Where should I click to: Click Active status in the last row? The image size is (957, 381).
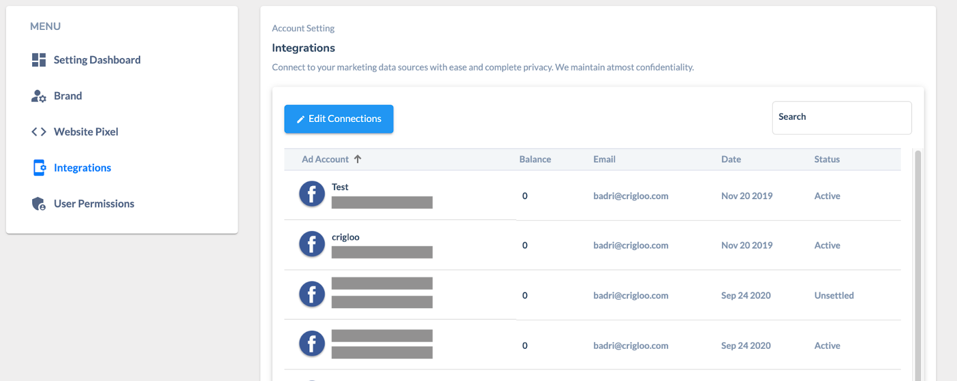coord(827,346)
